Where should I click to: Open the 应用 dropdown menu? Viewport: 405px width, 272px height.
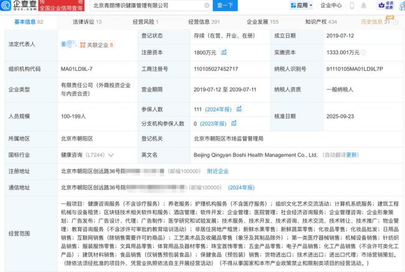[302, 6]
